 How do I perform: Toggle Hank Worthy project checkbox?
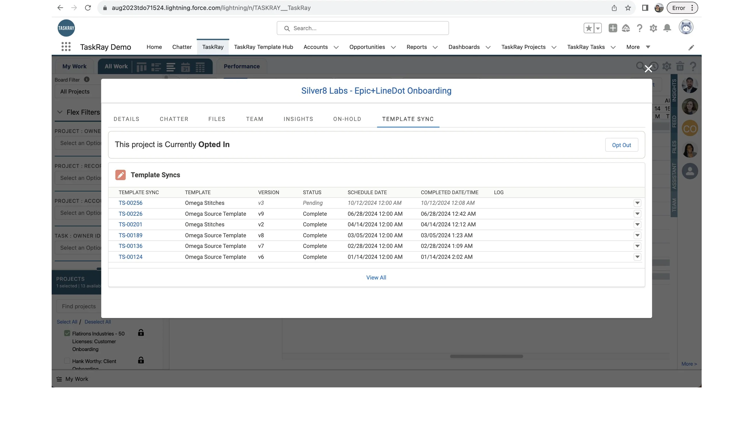67,361
